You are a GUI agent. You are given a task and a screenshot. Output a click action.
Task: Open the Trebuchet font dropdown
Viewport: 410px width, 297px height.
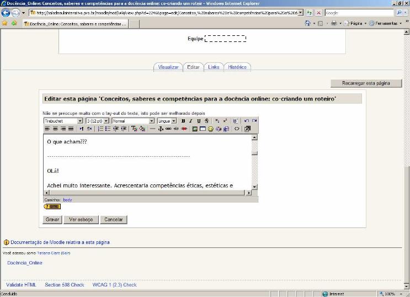pos(80,121)
